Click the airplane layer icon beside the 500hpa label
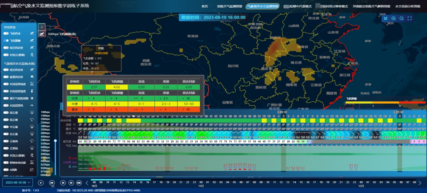 coord(42,34)
